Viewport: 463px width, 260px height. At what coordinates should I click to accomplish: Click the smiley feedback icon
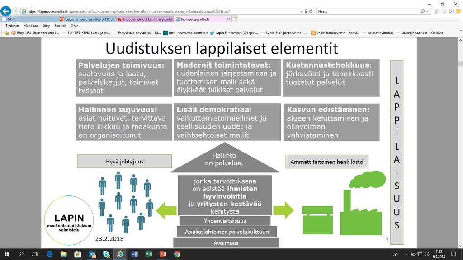click(x=458, y=11)
